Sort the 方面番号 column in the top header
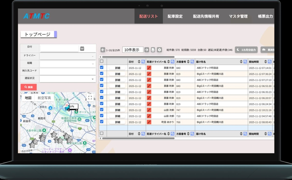This screenshot has width=292, height=180. pos(188,62)
